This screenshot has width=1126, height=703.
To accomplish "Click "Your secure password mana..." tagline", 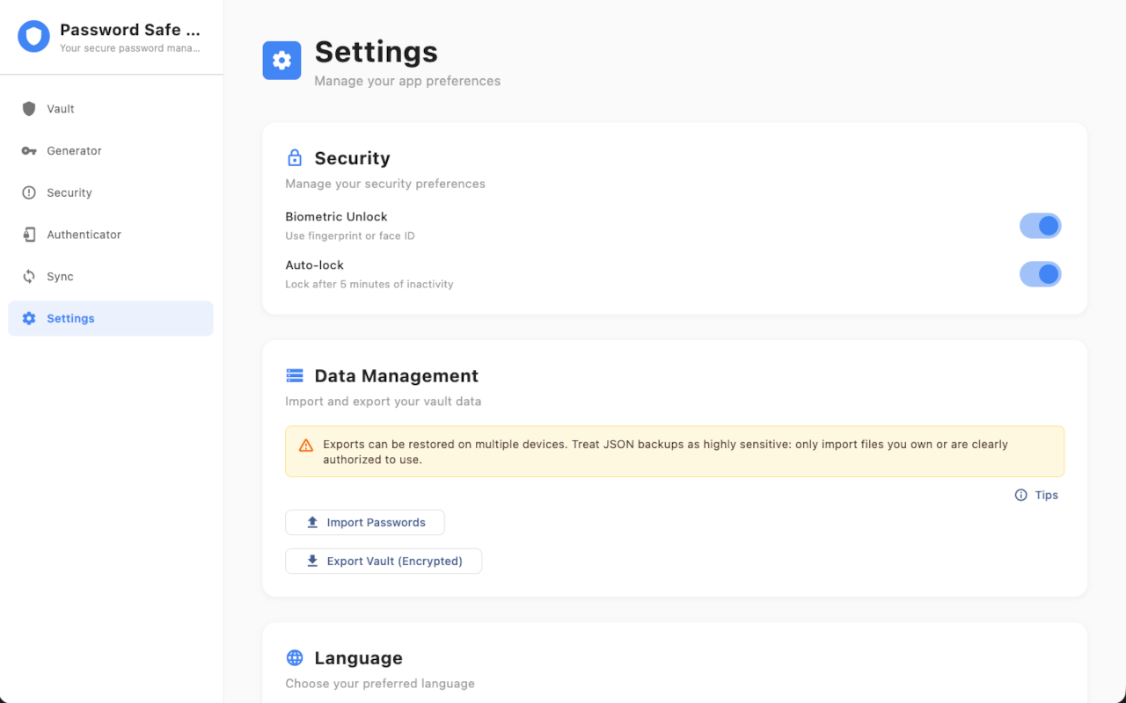I will coord(130,48).
